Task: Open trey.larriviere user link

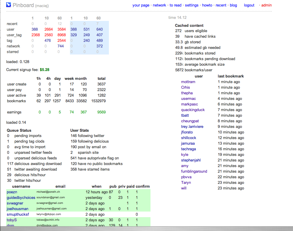Action: pos(192,126)
